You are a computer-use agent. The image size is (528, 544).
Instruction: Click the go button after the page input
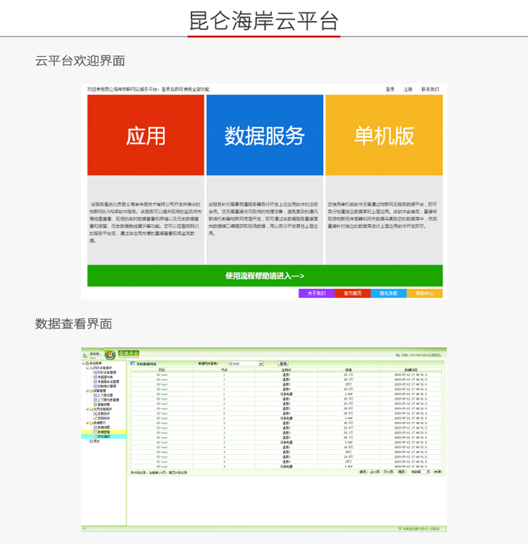437,472
